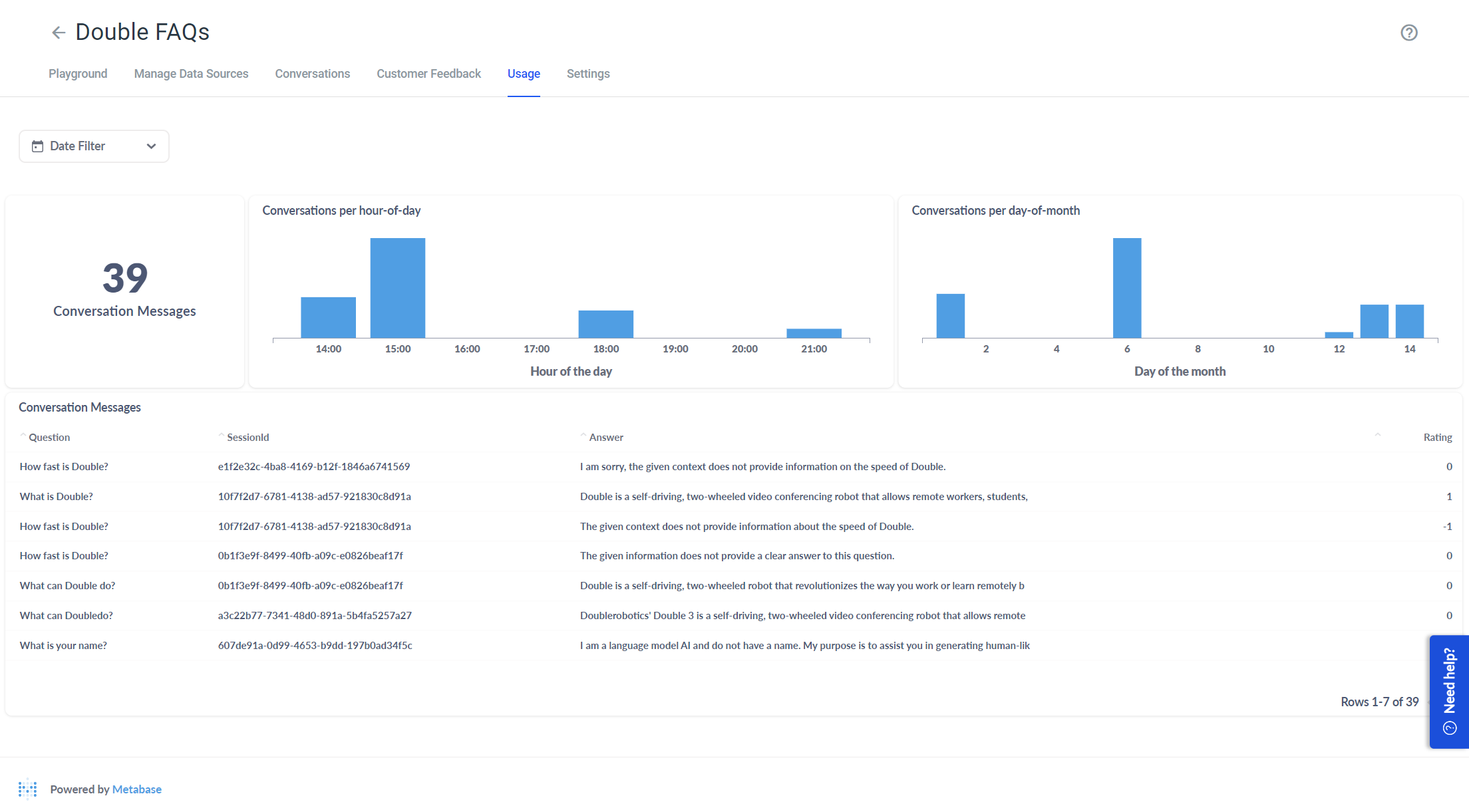Select the 'What is Double?' question cell
Screen dimensions: 1469x802
(x=57, y=497)
